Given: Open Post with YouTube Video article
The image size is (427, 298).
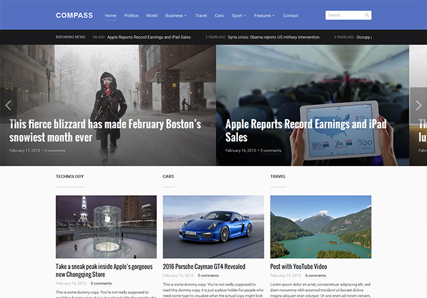Looking at the screenshot, I should coord(298,267).
